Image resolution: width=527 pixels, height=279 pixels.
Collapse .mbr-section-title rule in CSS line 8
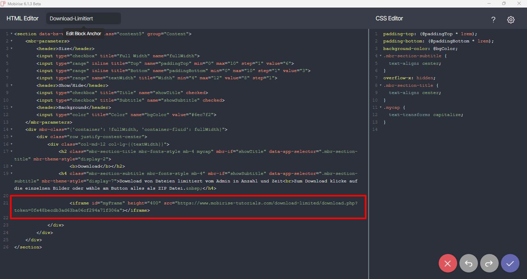tap(381, 85)
